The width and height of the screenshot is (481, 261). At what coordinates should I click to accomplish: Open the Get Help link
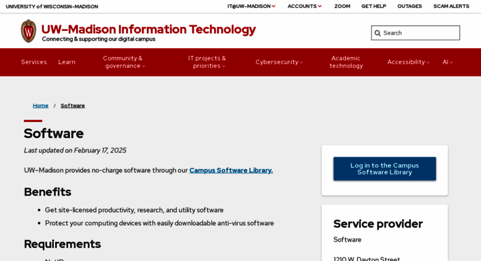coord(374,6)
